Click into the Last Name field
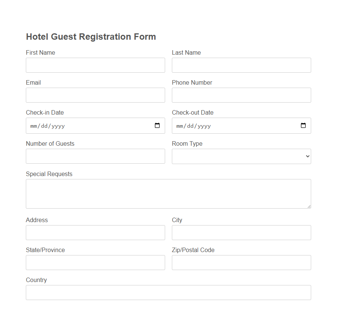Image resolution: width=337 pixels, height=324 pixels. (241, 65)
